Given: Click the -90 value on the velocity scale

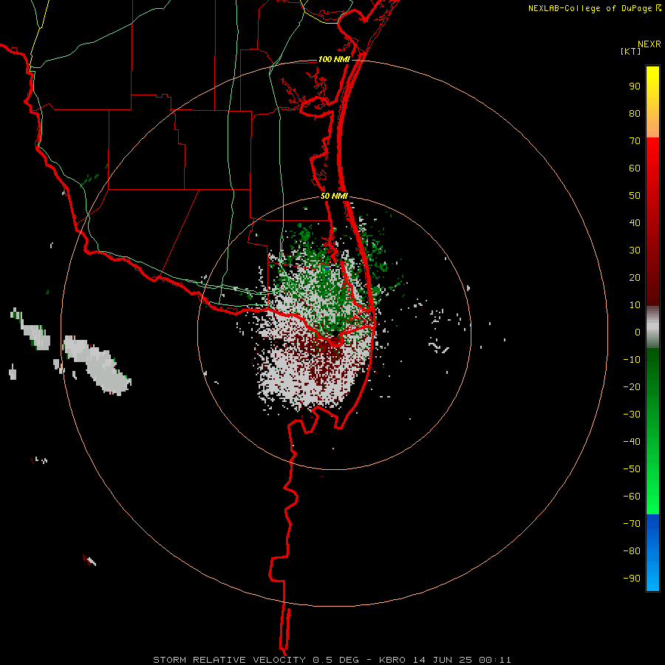Looking at the screenshot, I should click(x=632, y=579).
